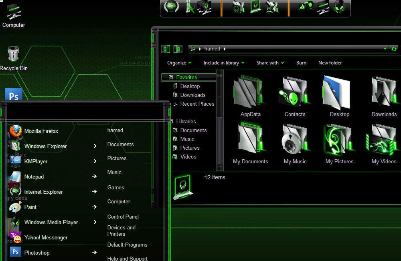
Task: Click the Burn toolbar button
Action: [301, 63]
